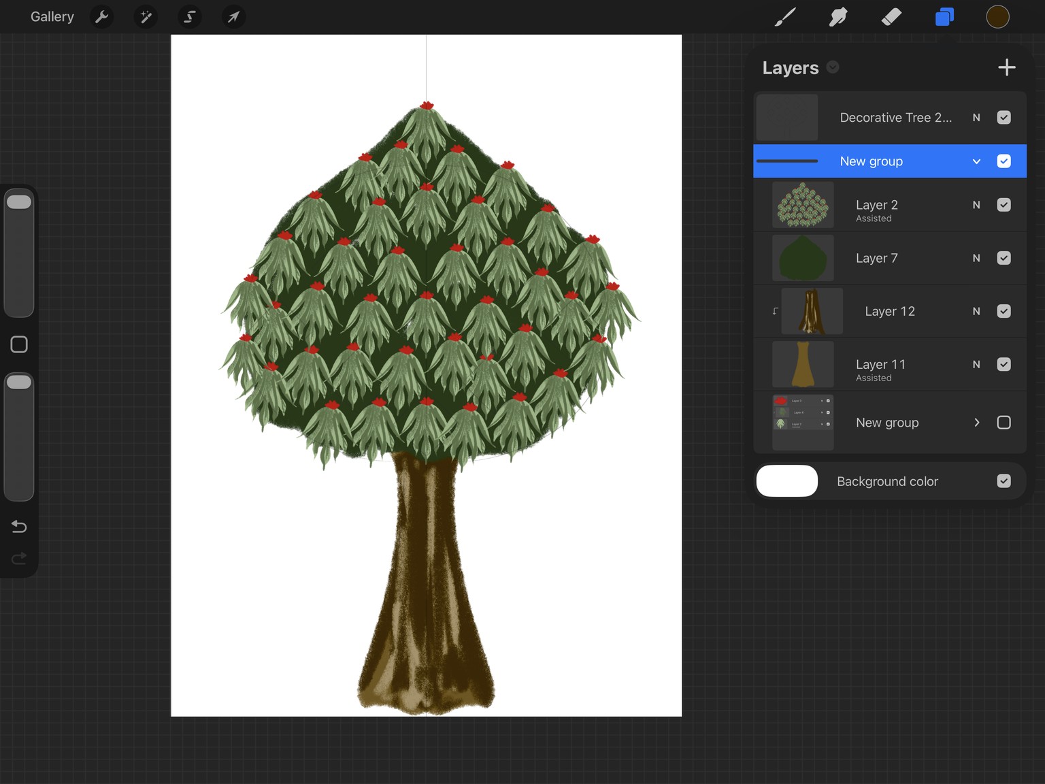
Task: Select Layer 11 thumbnail
Action: pos(803,364)
